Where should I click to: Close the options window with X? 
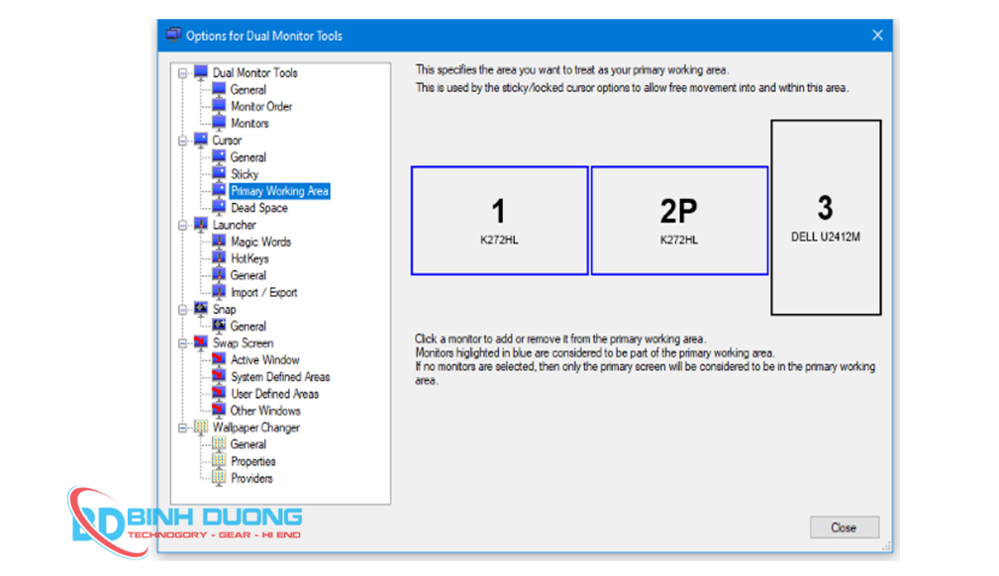(876, 35)
